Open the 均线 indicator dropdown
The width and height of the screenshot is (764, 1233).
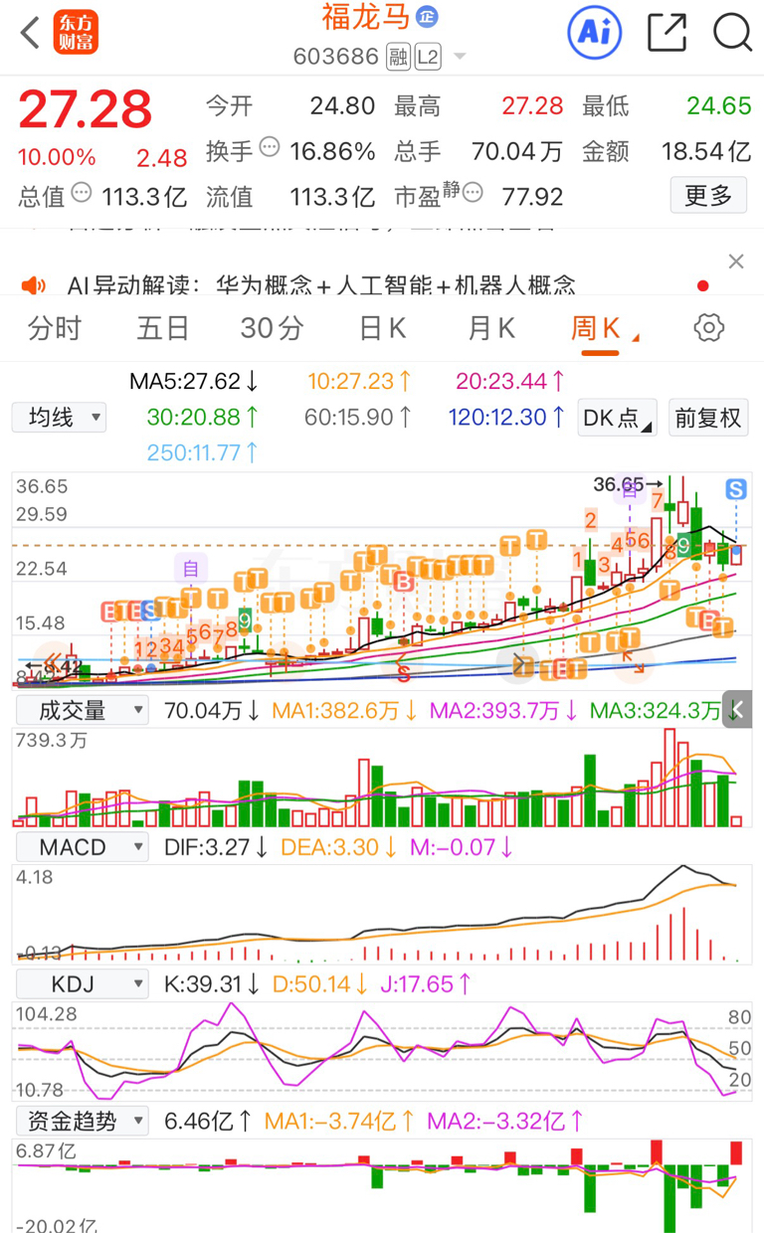coord(59,418)
